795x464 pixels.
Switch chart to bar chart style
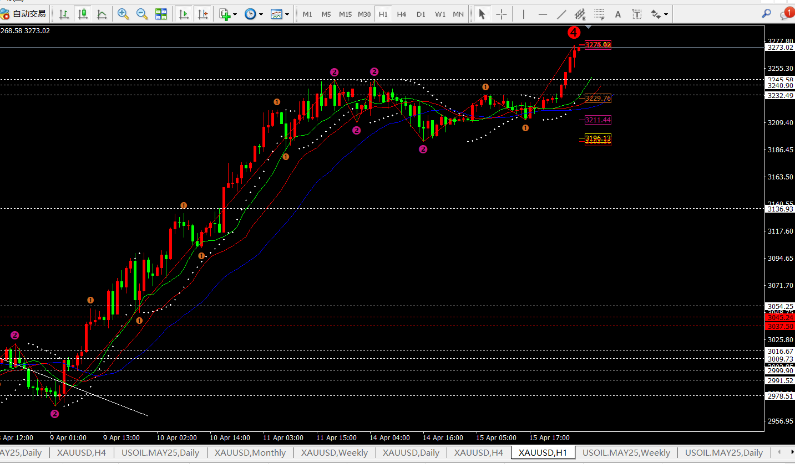64,14
